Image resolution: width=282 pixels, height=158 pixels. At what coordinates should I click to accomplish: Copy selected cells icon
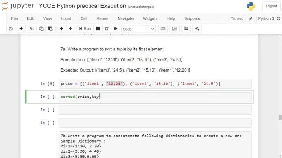point(41,29)
